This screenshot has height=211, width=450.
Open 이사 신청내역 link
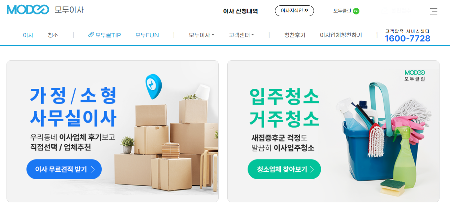tap(241, 11)
